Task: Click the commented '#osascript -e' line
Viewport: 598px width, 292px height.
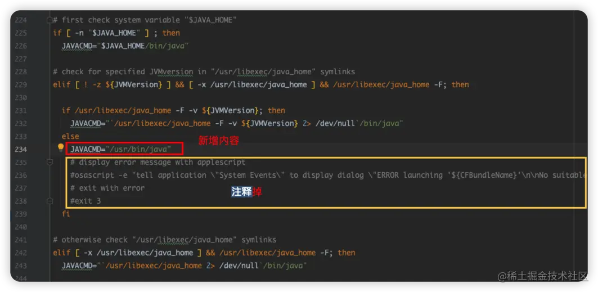Action: (x=327, y=176)
